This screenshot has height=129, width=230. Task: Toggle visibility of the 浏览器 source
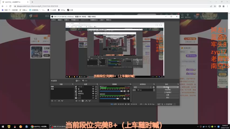(x=93, y=91)
